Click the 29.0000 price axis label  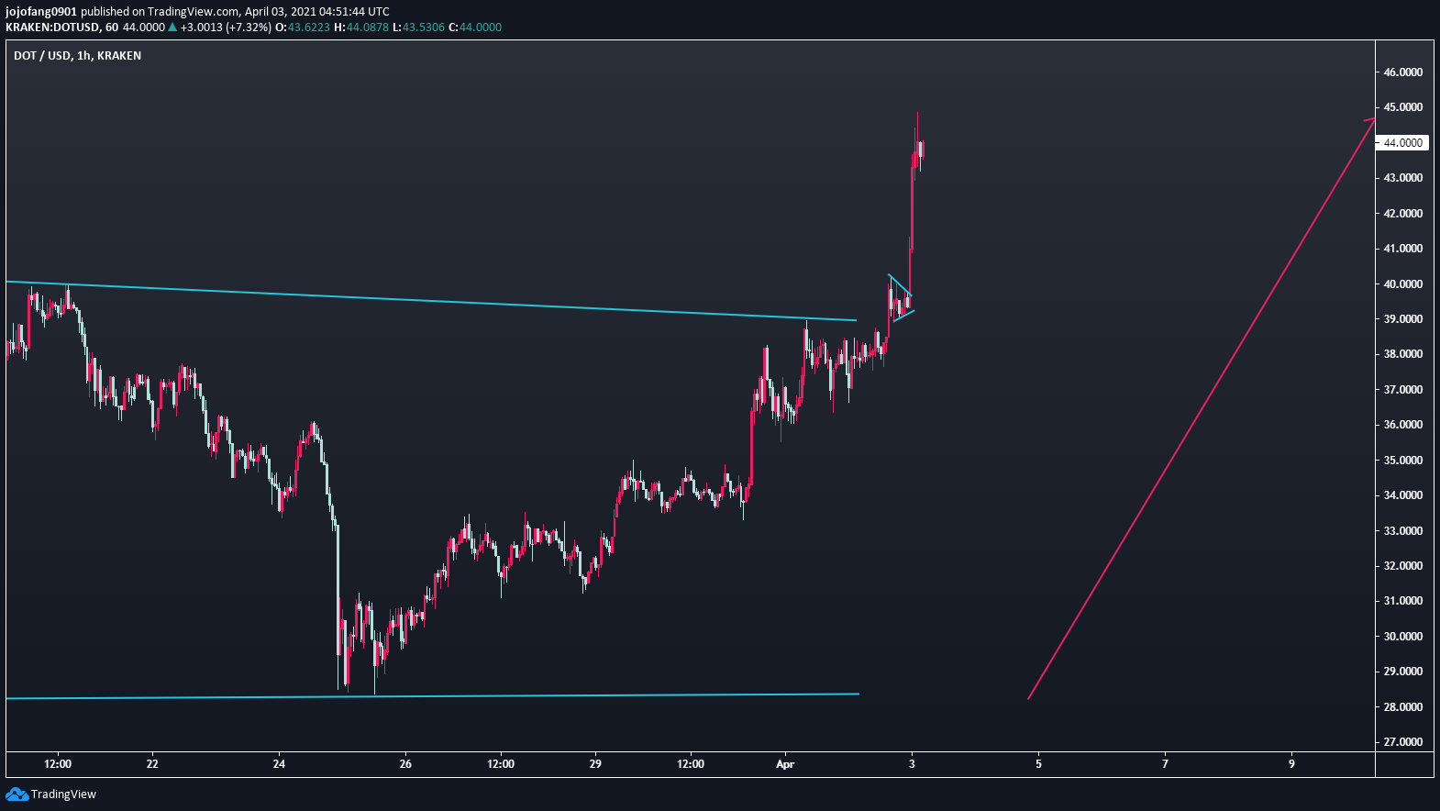point(1403,672)
